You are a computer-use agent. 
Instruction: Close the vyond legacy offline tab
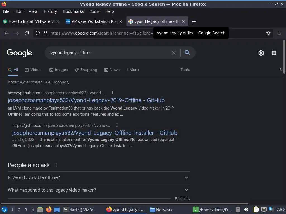(x=183, y=21)
